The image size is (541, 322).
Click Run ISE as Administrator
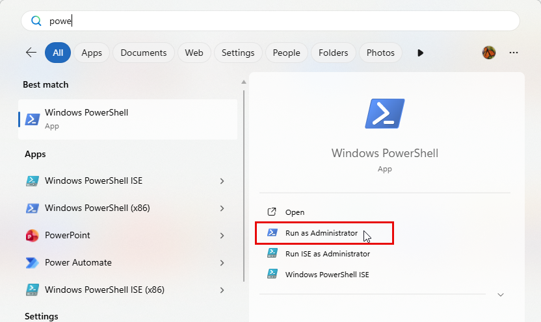click(x=328, y=254)
